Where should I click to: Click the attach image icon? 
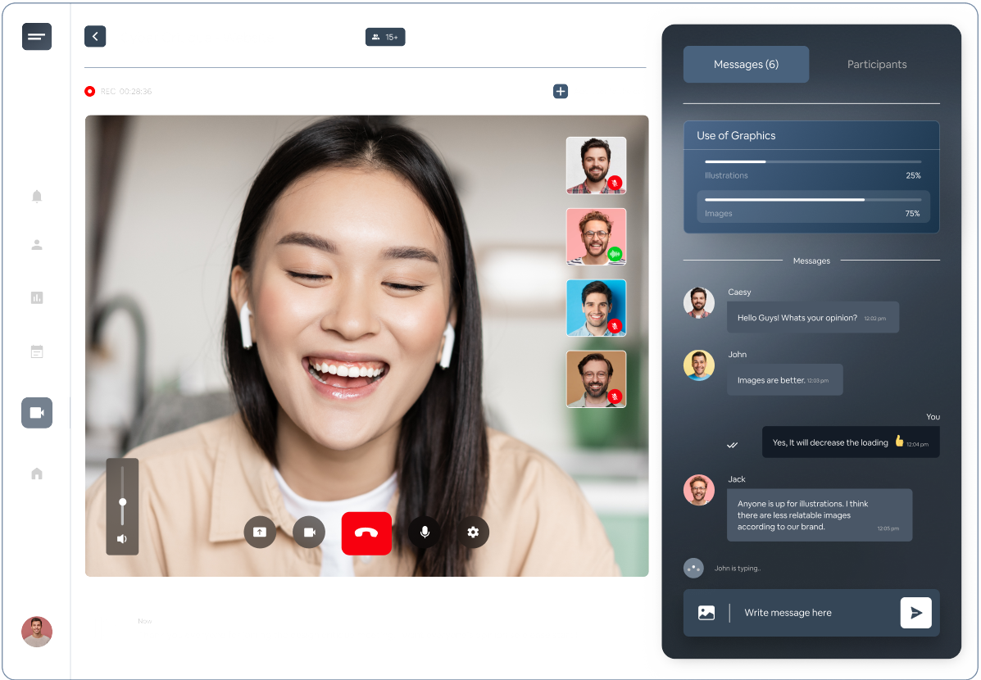click(x=706, y=613)
